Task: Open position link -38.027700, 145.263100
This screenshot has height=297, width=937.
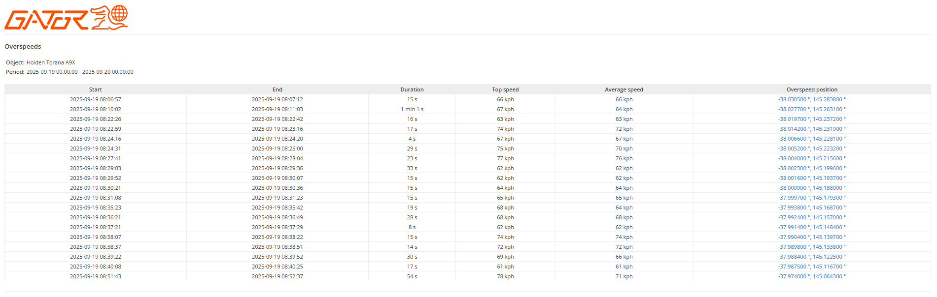Action: tap(811, 109)
